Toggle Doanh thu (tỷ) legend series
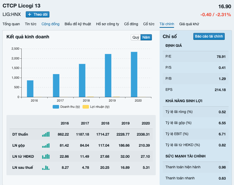This screenshot has height=185, width=234. point(66,107)
